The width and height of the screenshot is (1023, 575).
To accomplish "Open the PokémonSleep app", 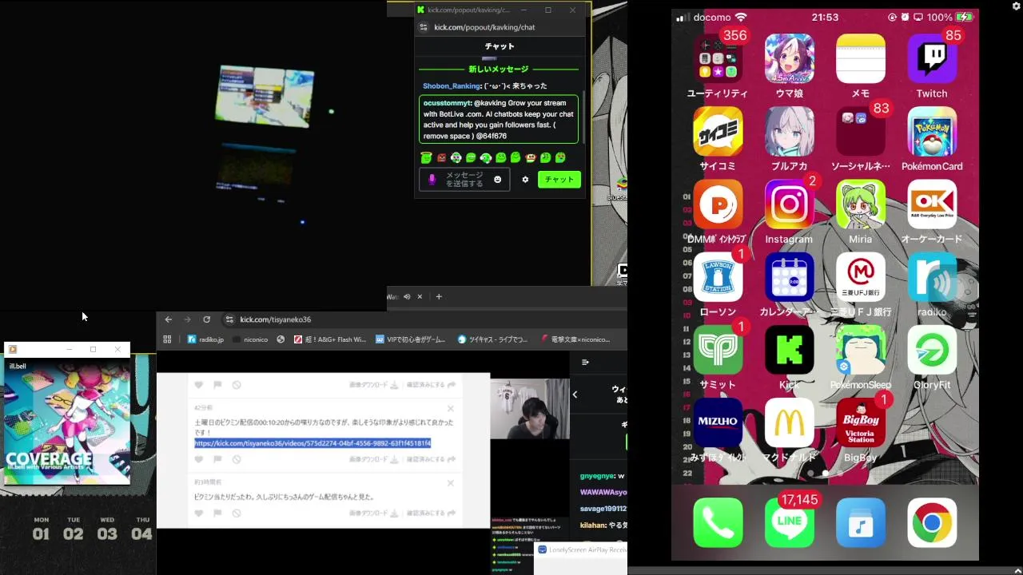I will click(x=860, y=350).
